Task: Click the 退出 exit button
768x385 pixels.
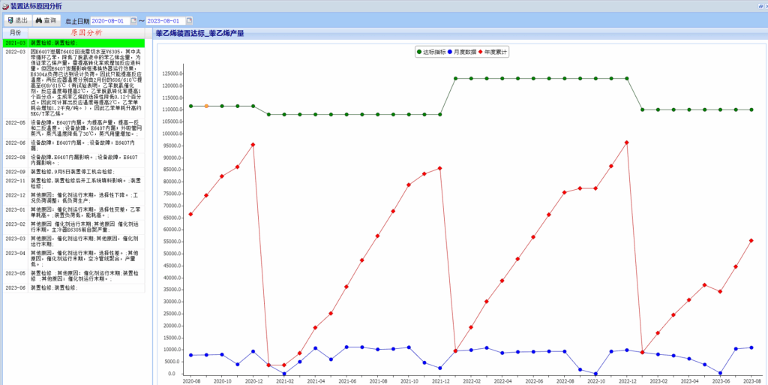Action: (17, 20)
